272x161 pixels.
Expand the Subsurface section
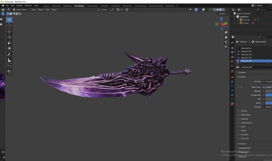[x=246, y=115]
